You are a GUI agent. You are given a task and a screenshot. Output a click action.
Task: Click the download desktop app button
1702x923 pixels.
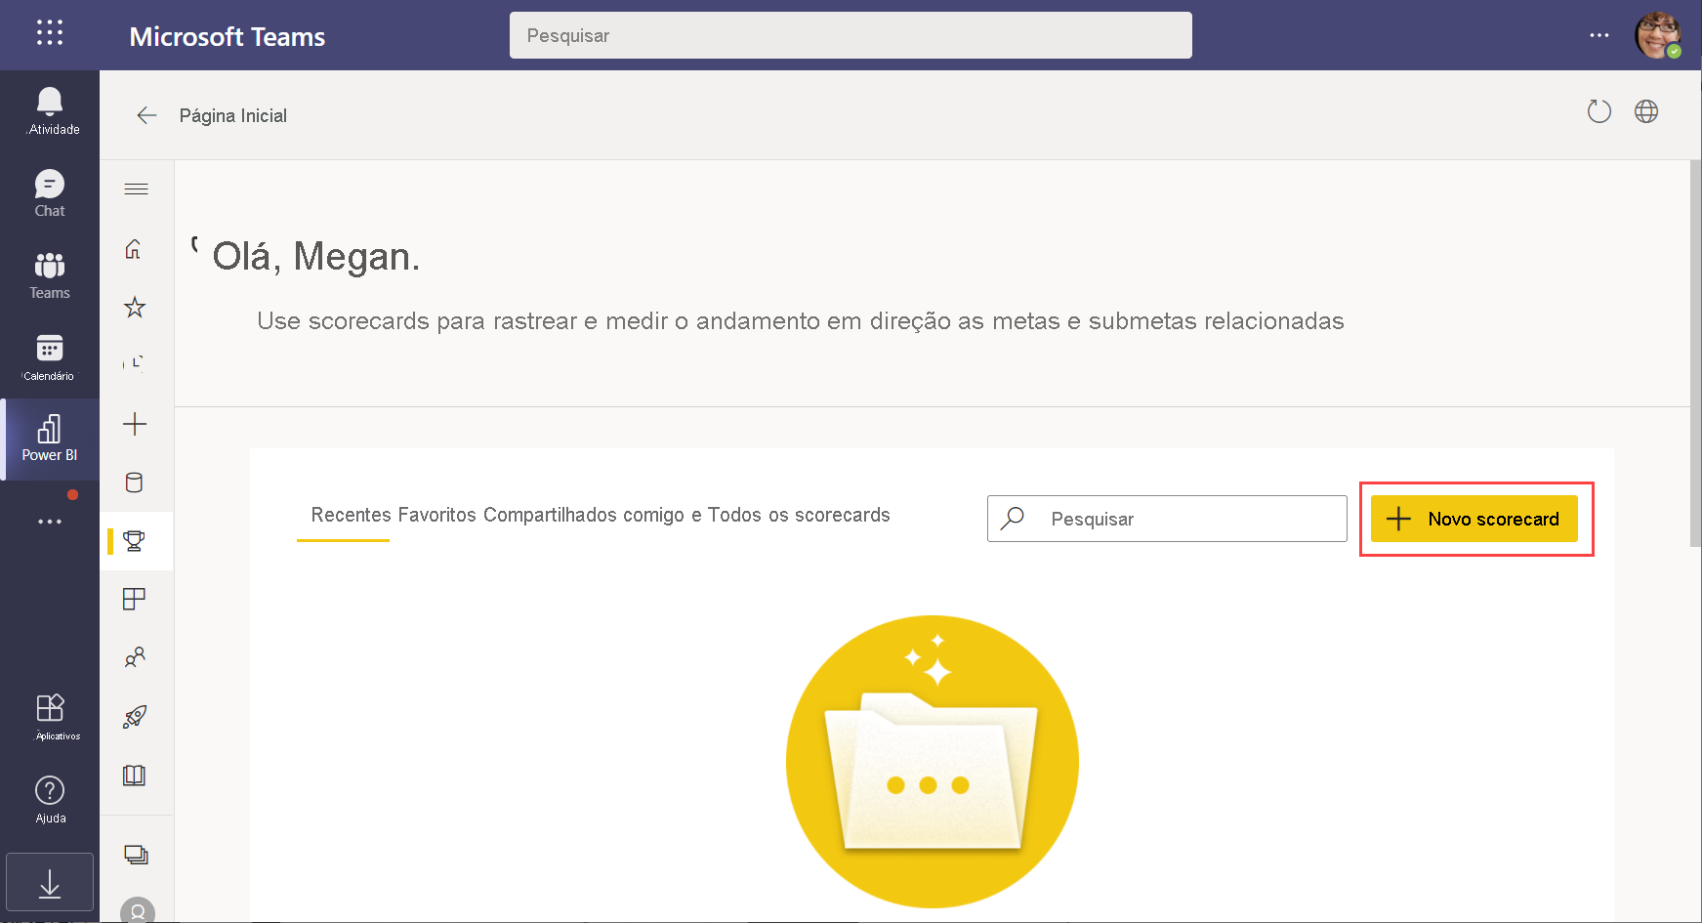(50, 883)
